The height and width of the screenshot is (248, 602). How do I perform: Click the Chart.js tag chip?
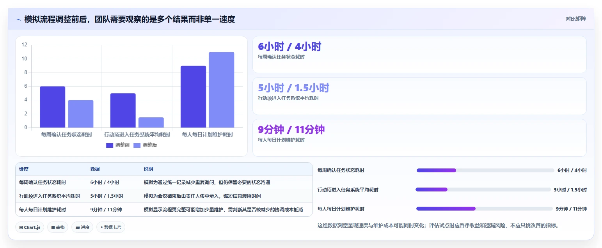pos(30,227)
